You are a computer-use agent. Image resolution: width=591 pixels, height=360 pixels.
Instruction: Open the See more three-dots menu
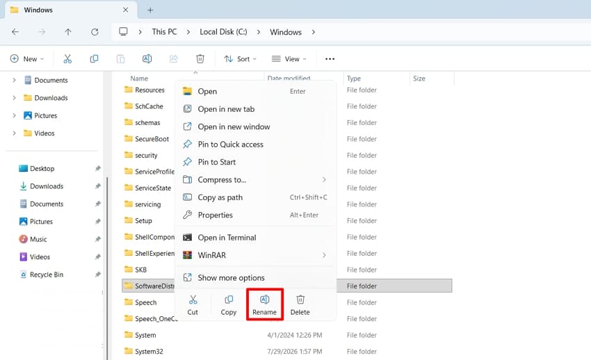click(x=330, y=59)
